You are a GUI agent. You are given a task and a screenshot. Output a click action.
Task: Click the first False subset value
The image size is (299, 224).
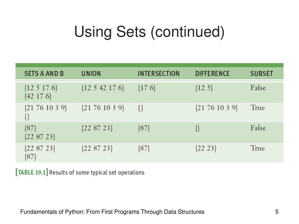[x=258, y=88]
